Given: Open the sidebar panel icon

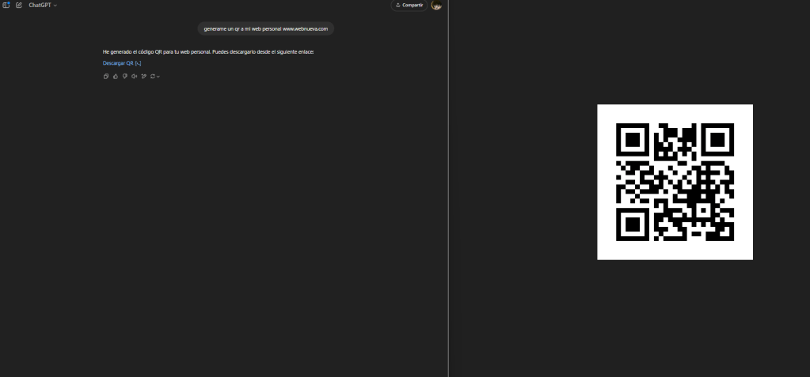Looking at the screenshot, I should [x=6, y=6].
